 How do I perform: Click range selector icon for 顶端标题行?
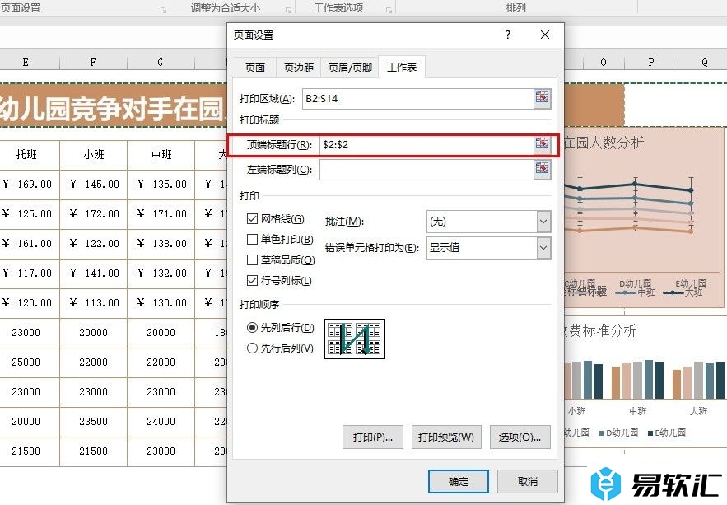tap(542, 144)
